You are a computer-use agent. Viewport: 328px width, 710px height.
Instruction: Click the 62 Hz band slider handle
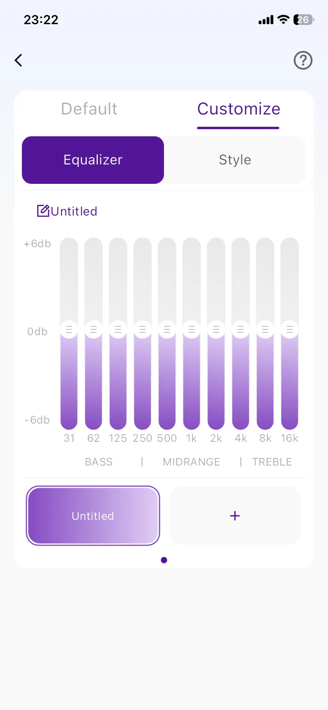pos(93,329)
